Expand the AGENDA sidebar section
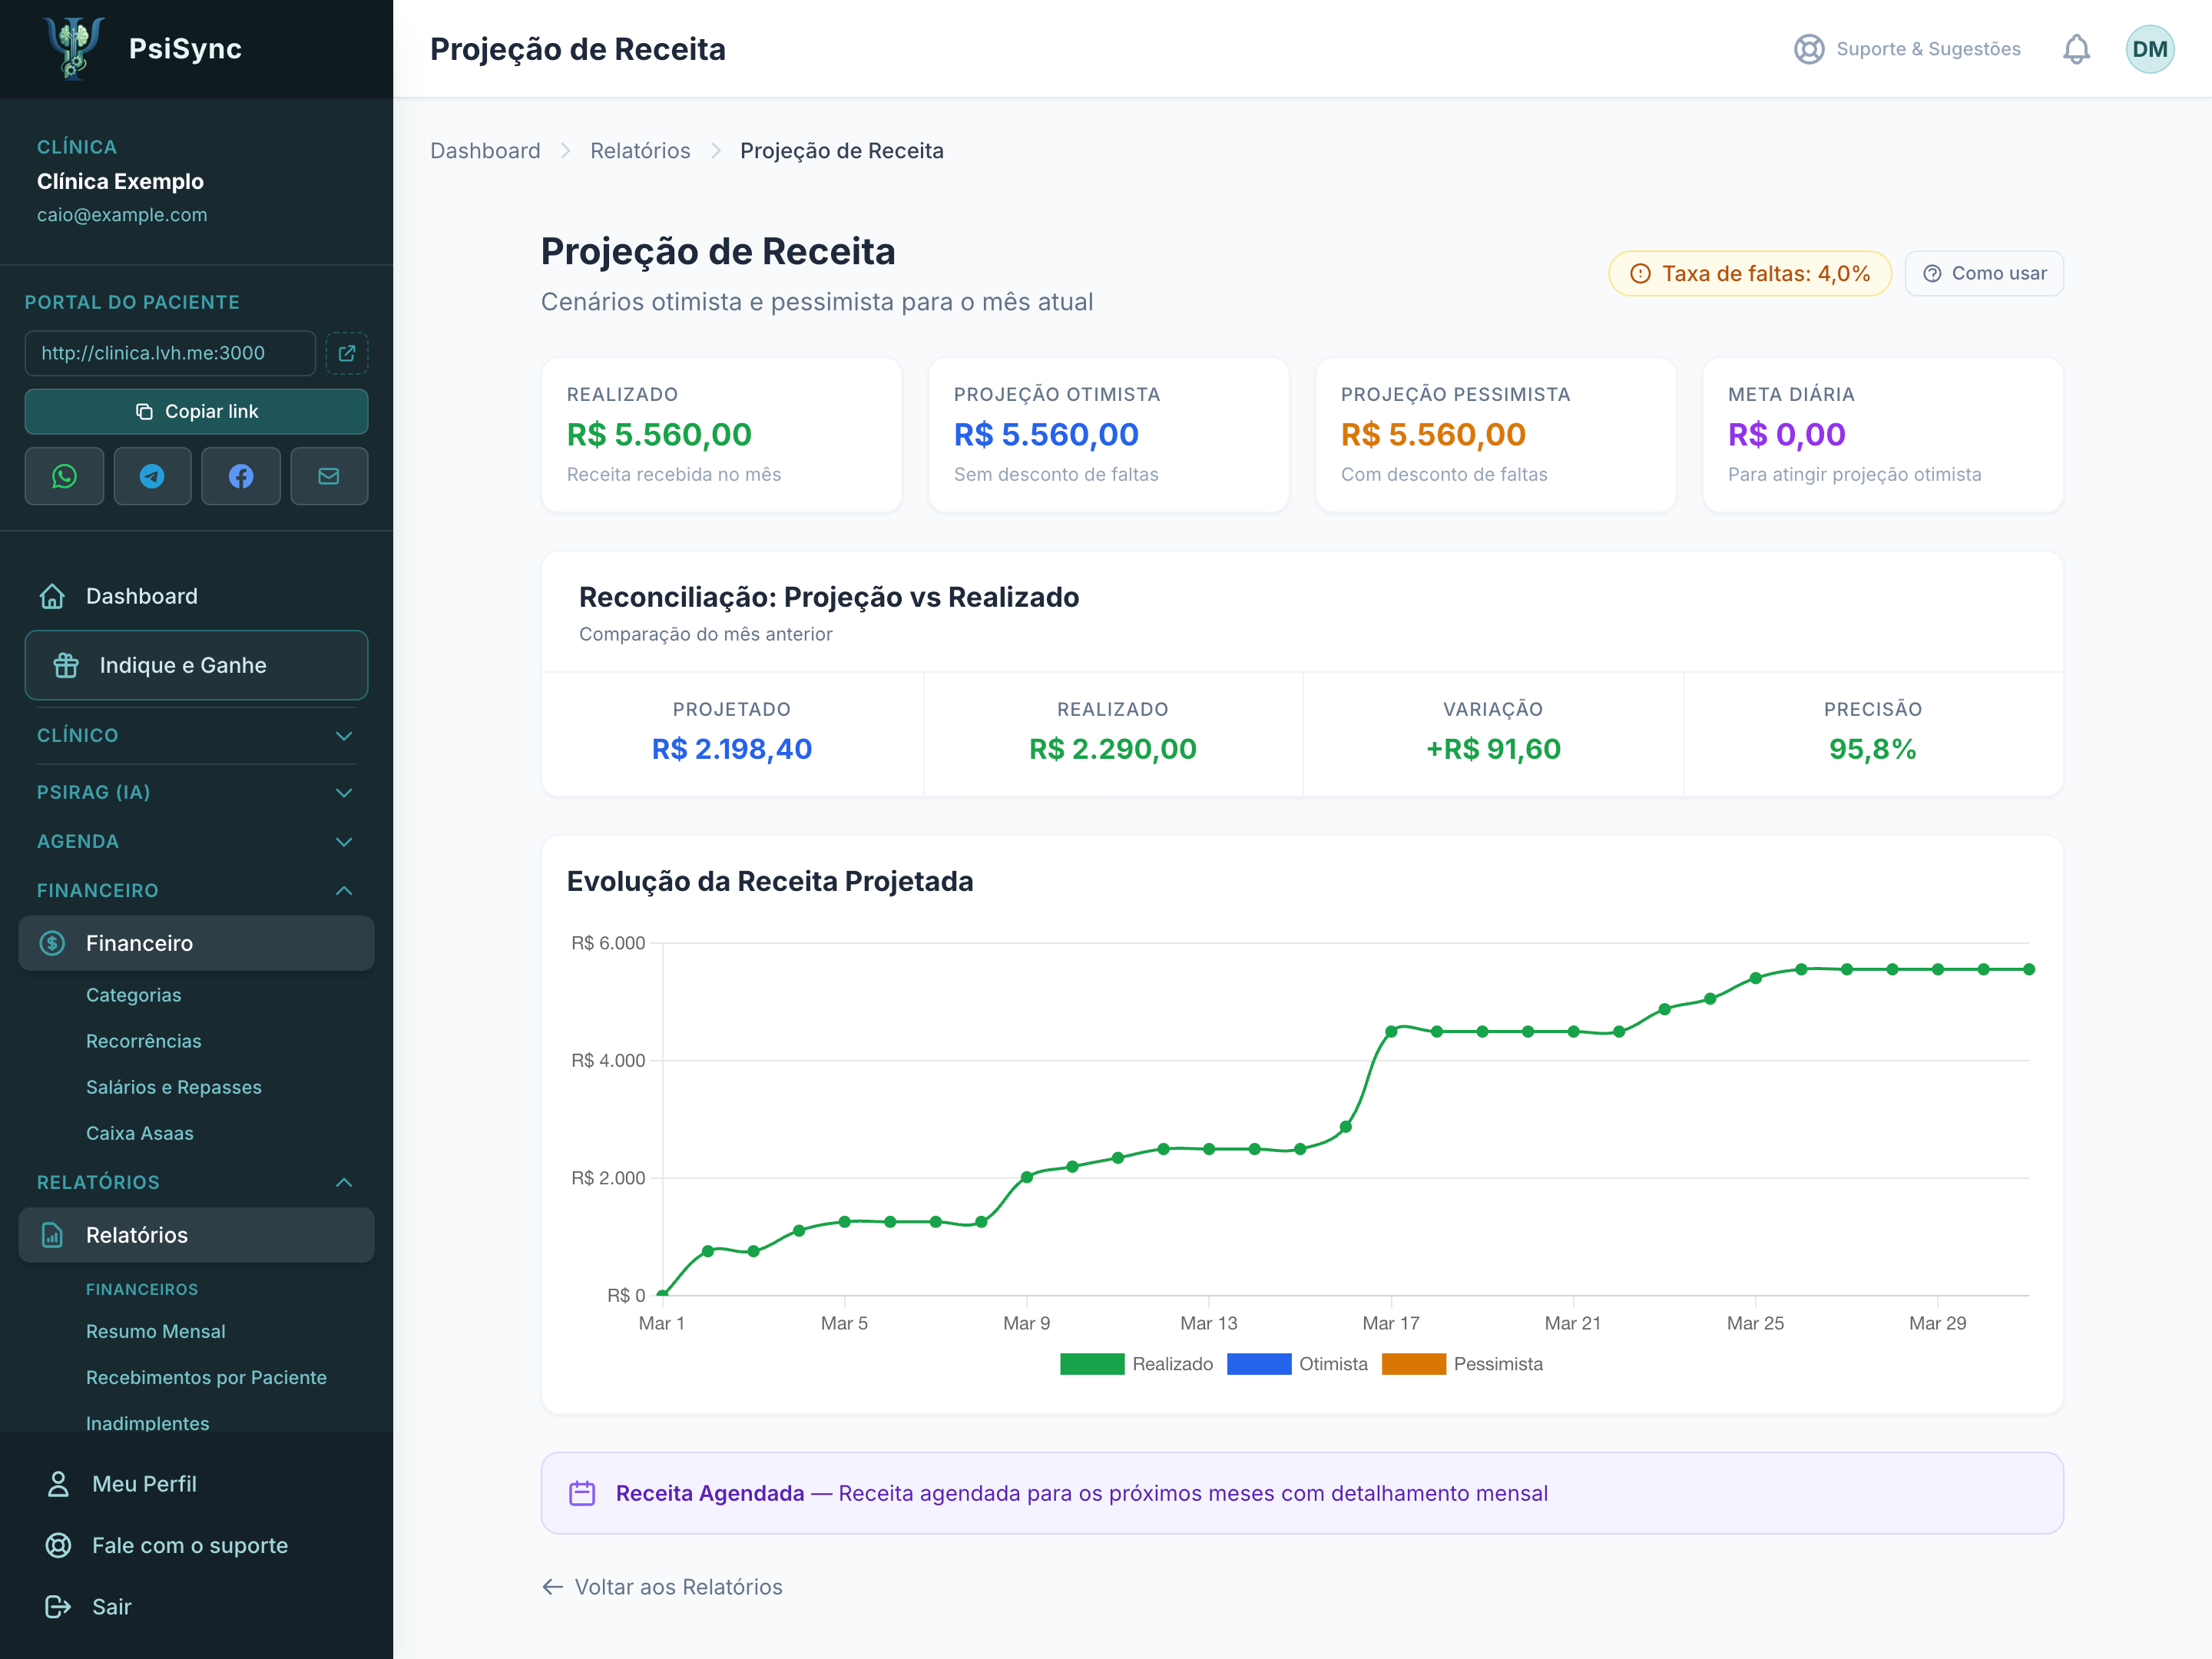 196,841
